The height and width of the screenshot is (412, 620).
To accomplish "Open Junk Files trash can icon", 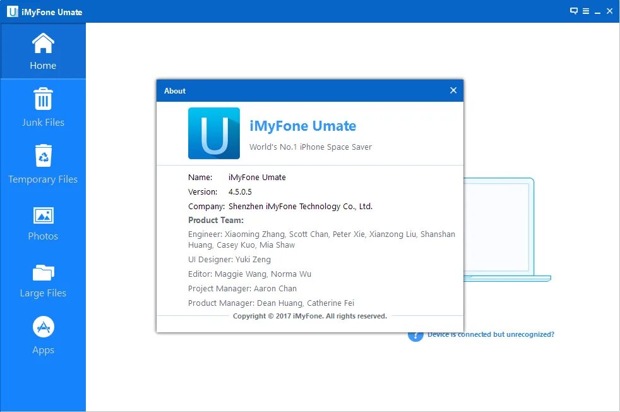I will point(43,99).
